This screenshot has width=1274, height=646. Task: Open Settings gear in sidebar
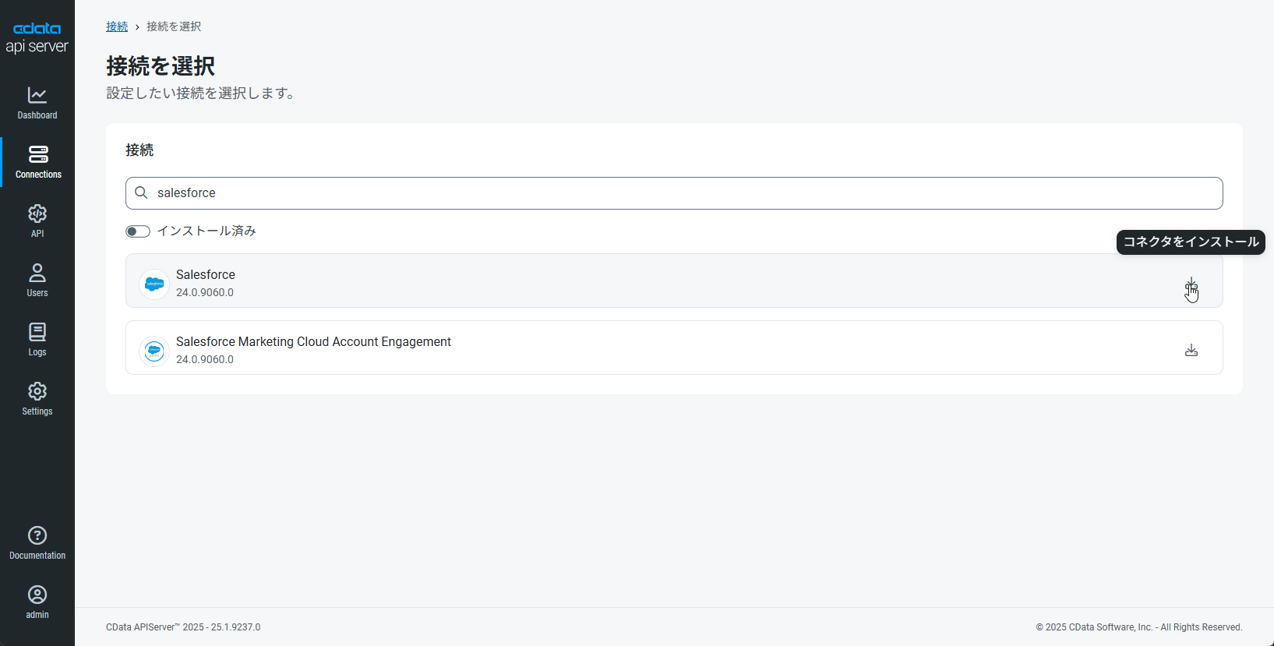coord(37,391)
